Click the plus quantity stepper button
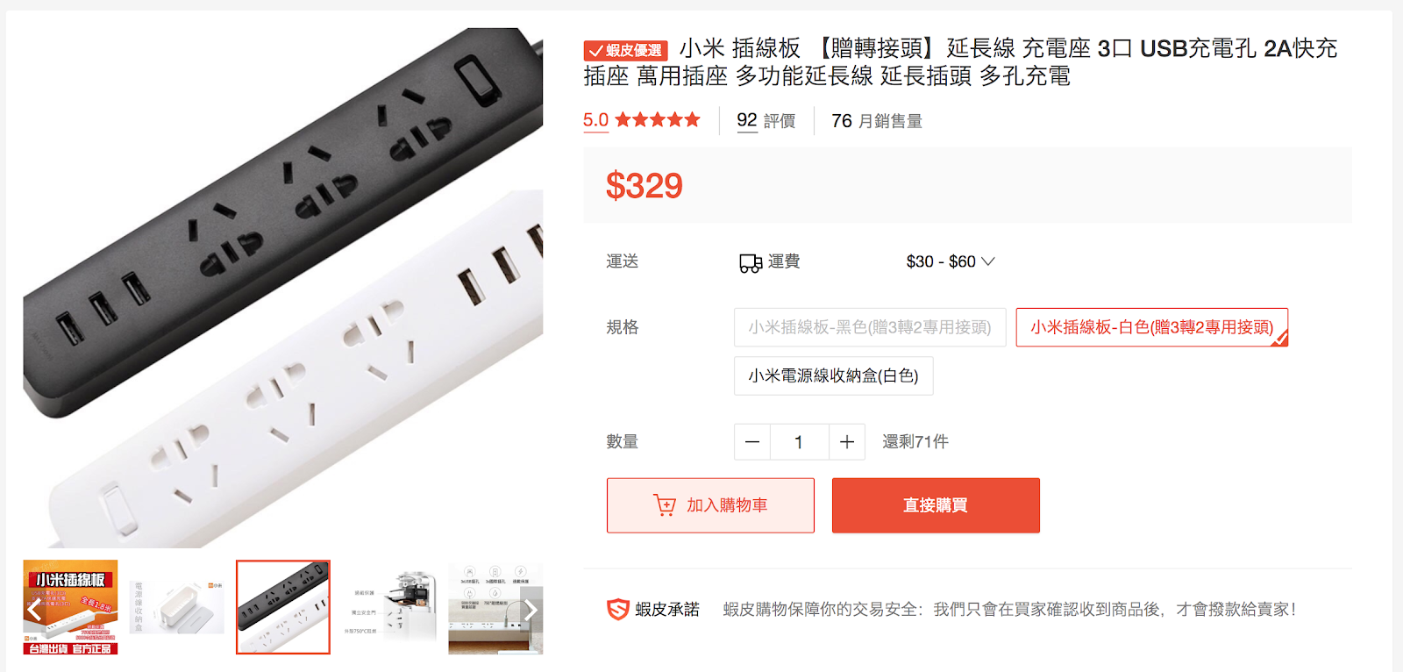This screenshot has height=672, width=1403. 847,442
